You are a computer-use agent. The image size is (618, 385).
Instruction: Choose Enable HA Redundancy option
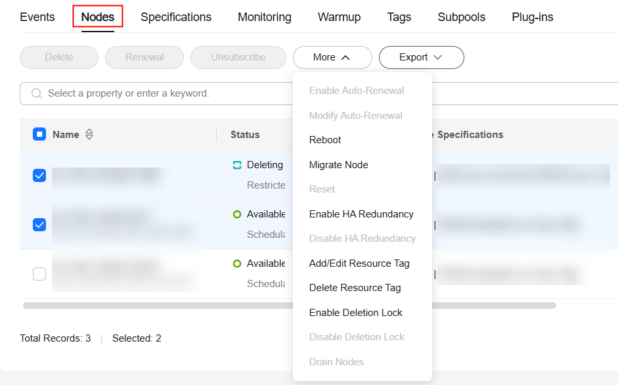361,214
